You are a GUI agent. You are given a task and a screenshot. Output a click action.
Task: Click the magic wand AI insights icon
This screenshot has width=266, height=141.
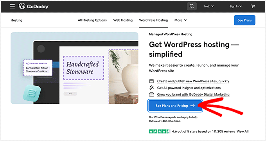click(x=151, y=88)
